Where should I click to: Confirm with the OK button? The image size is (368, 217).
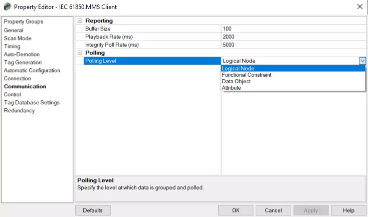coord(236,210)
